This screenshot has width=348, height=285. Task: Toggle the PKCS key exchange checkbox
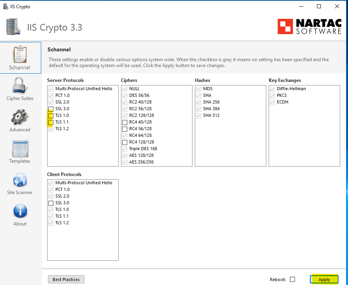point(272,96)
